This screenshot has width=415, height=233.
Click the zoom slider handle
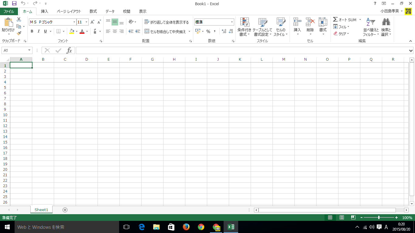point(379,218)
